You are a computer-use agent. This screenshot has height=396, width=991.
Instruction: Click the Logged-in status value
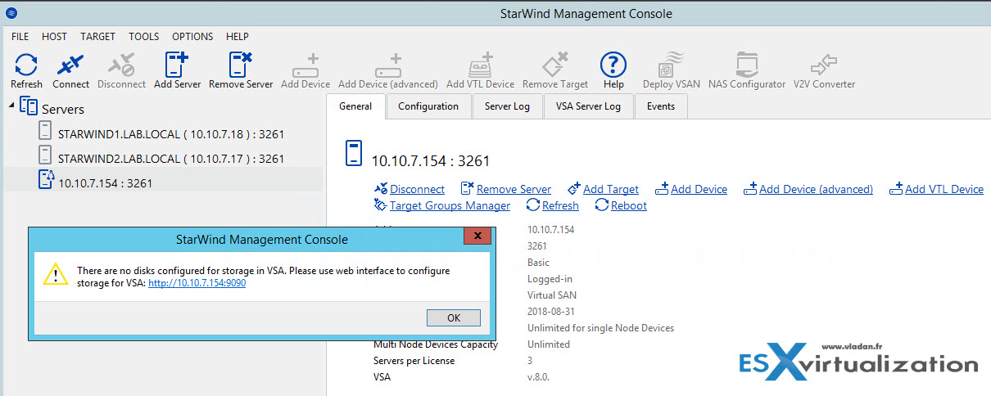pos(550,279)
